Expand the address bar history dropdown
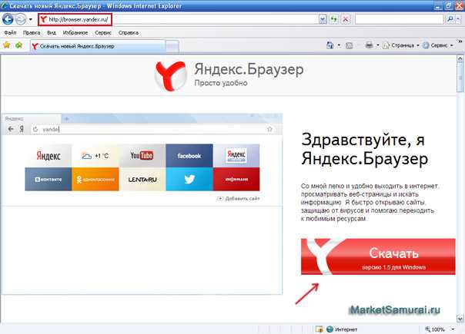 pyautogui.click(x=323, y=19)
